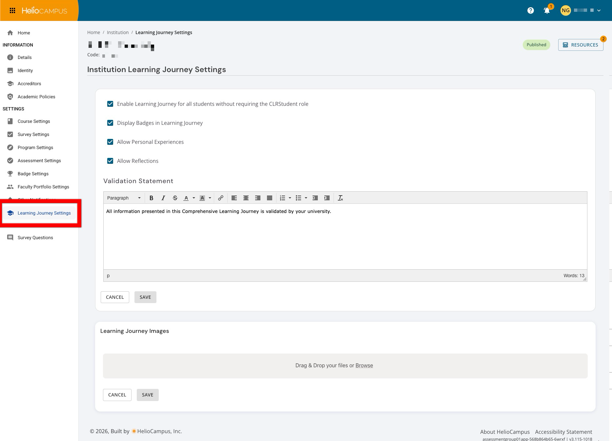The image size is (612, 441).
Task: Apply Italic formatting in editor toolbar
Action: pyautogui.click(x=163, y=198)
